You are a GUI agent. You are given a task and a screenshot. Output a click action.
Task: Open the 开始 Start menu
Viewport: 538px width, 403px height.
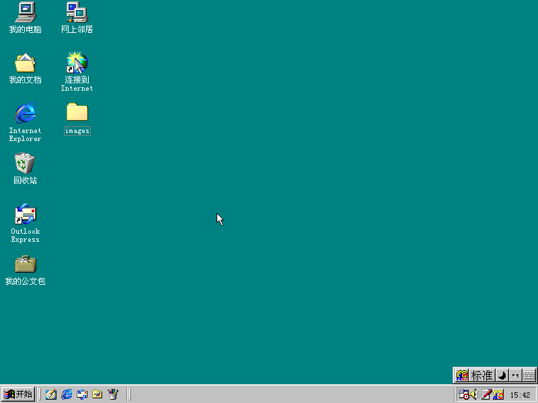pyautogui.click(x=18, y=394)
